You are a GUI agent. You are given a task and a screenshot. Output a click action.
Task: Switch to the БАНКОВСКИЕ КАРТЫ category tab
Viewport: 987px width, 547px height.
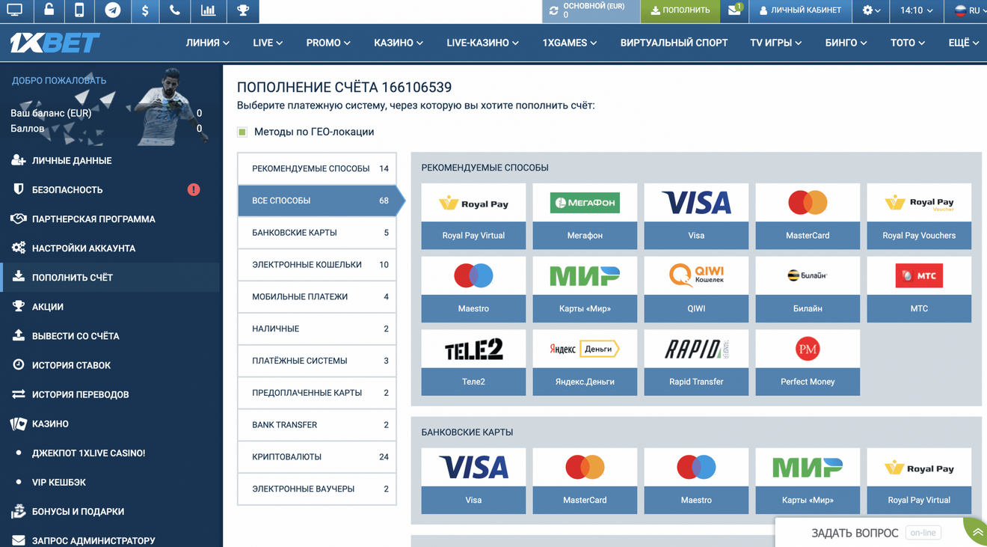(316, 232)
